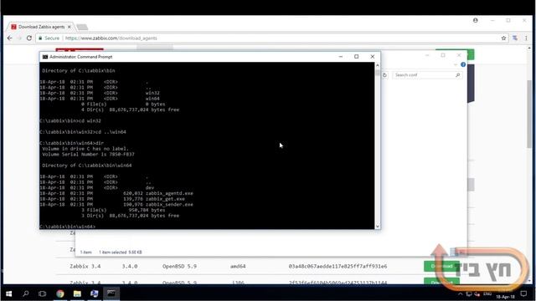Open a new Chrome tab
The height and width of the screenshot is (301, 536).
coord(82,27)
